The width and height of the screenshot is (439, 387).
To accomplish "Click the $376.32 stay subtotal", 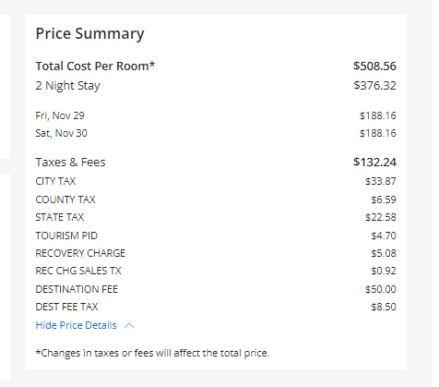I will (374, 86).
